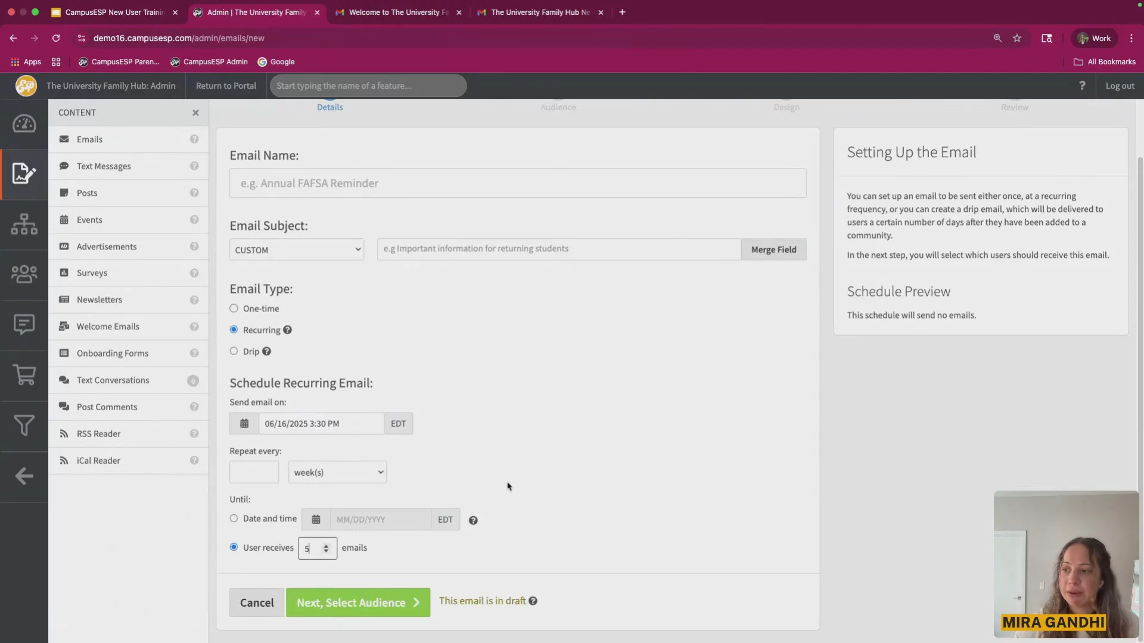Click the question mark help icon in top bar
Image resolution: width=1144 pixels, height=643 pixels.
pos(1082,86)
